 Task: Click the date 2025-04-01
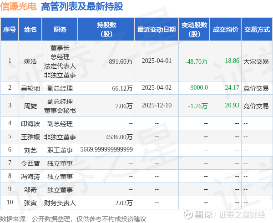pos(157,61)
